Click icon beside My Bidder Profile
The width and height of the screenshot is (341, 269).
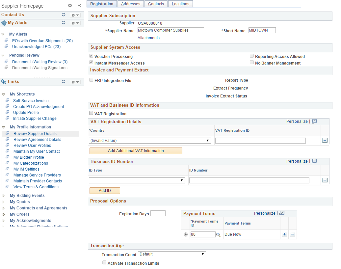click(8, 157)
